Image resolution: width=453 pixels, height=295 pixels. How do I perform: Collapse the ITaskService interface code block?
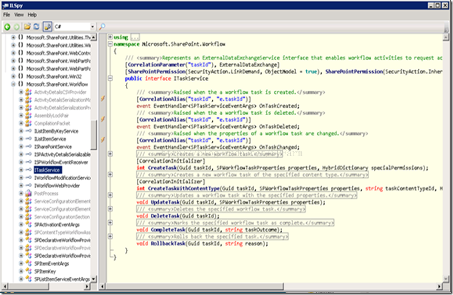[110, 78]
